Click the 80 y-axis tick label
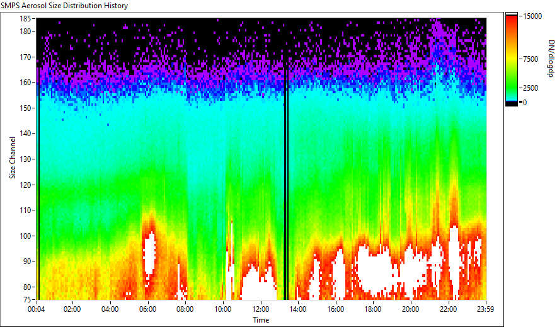This screenshot has height=327, width=557. click(27, 287)
